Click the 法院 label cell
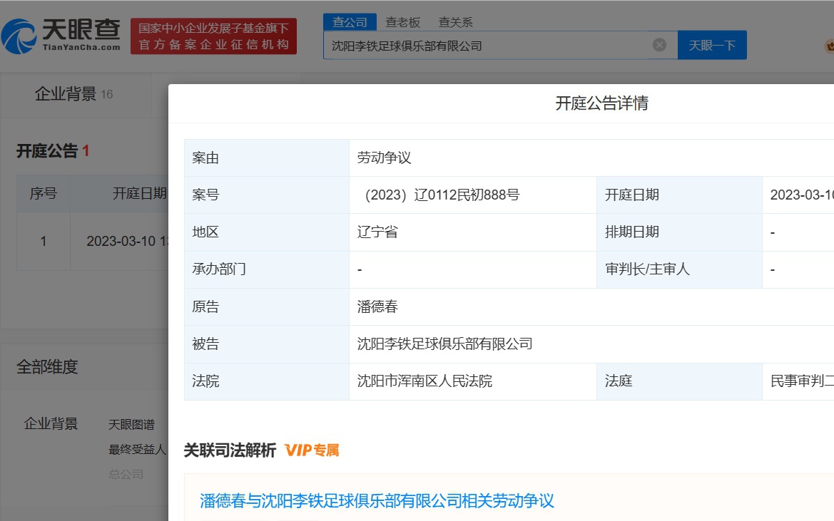Image resolution: width=834 pixels, height=521 pixels. pos(267,381)
